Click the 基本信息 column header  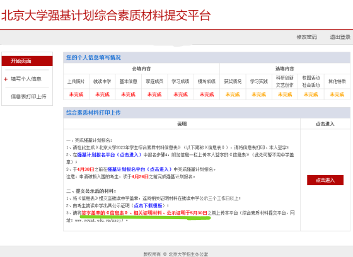coord(129,81)
